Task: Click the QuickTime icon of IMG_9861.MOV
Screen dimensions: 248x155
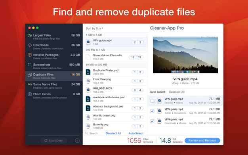Action: [88, 90]
